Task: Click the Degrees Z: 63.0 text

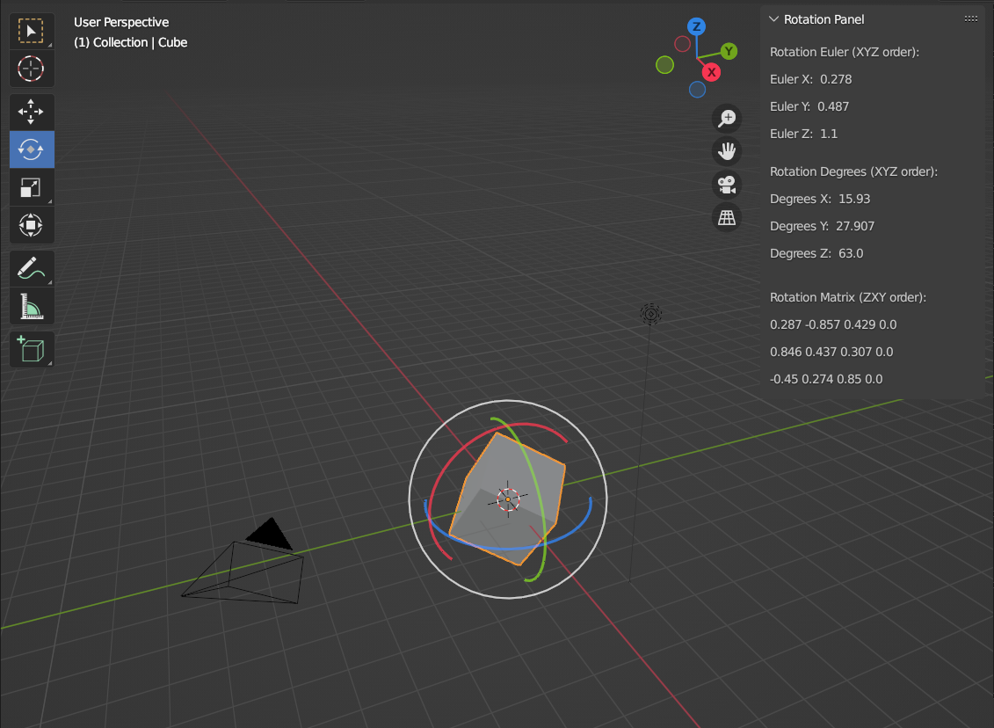Action: [816, 254]
